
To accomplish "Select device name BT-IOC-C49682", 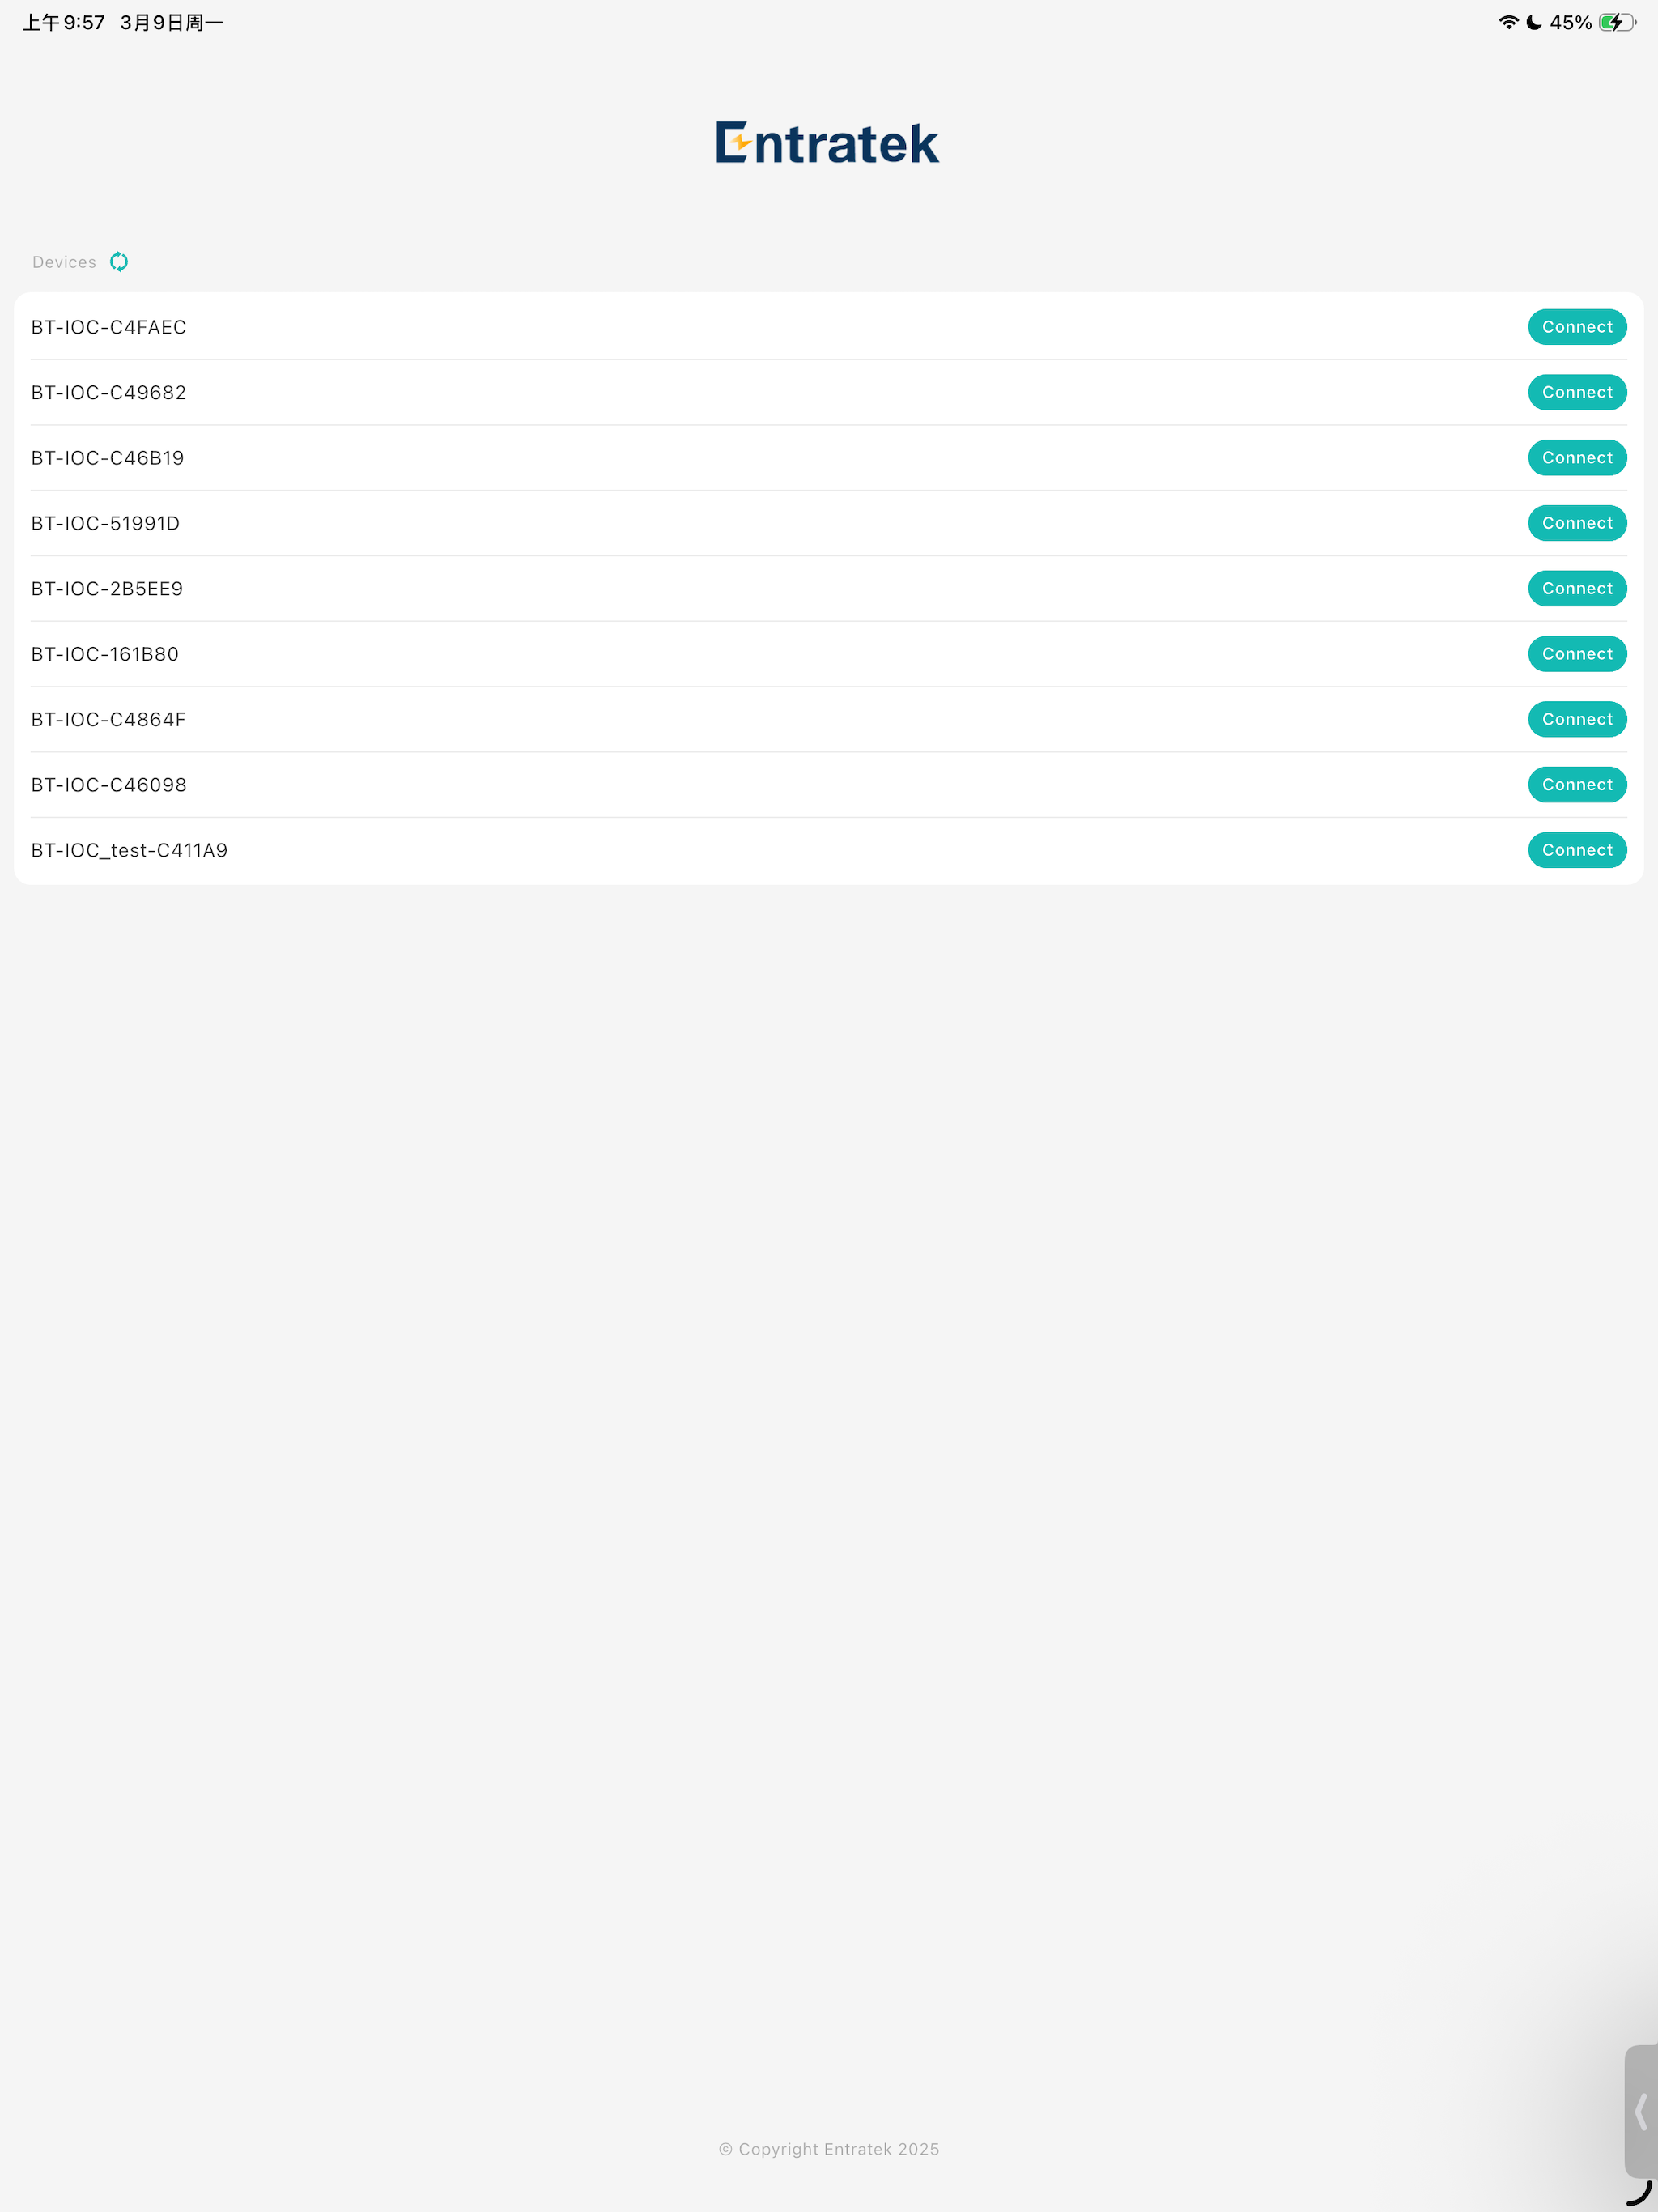I will click(108, 392).
